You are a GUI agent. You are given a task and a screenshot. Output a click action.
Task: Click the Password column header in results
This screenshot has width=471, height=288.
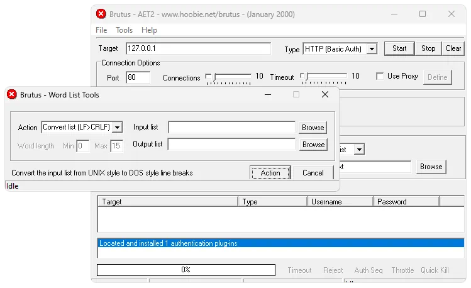(x=406, y=201)
